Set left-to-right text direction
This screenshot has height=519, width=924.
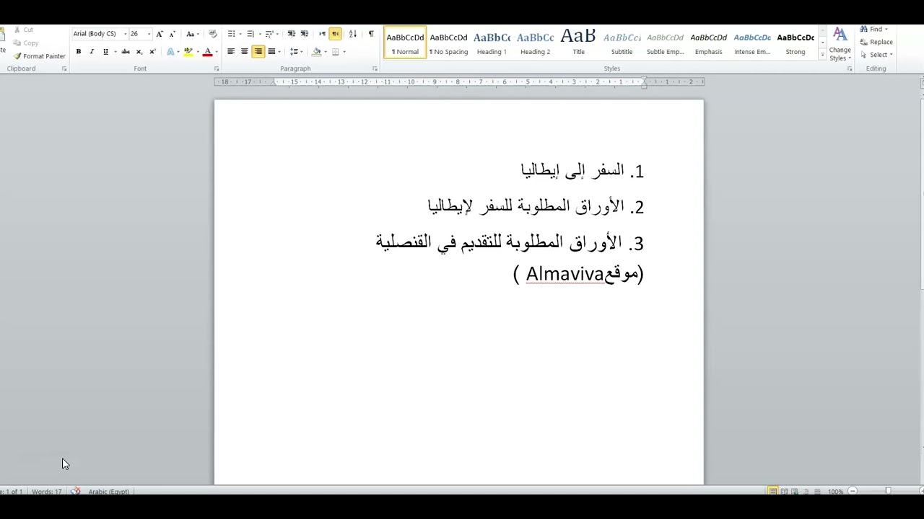(323, 34)
